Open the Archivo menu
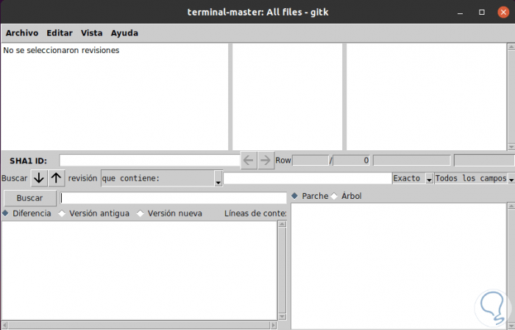515x330 pixels. coord(22,33)
